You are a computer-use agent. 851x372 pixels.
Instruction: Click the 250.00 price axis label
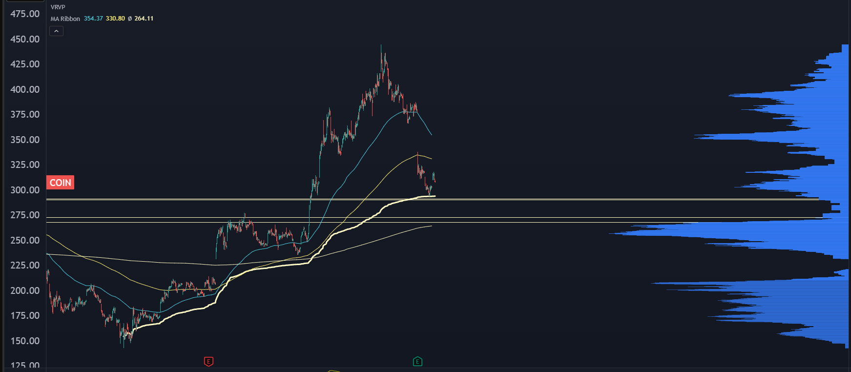[x=25, y=240]
